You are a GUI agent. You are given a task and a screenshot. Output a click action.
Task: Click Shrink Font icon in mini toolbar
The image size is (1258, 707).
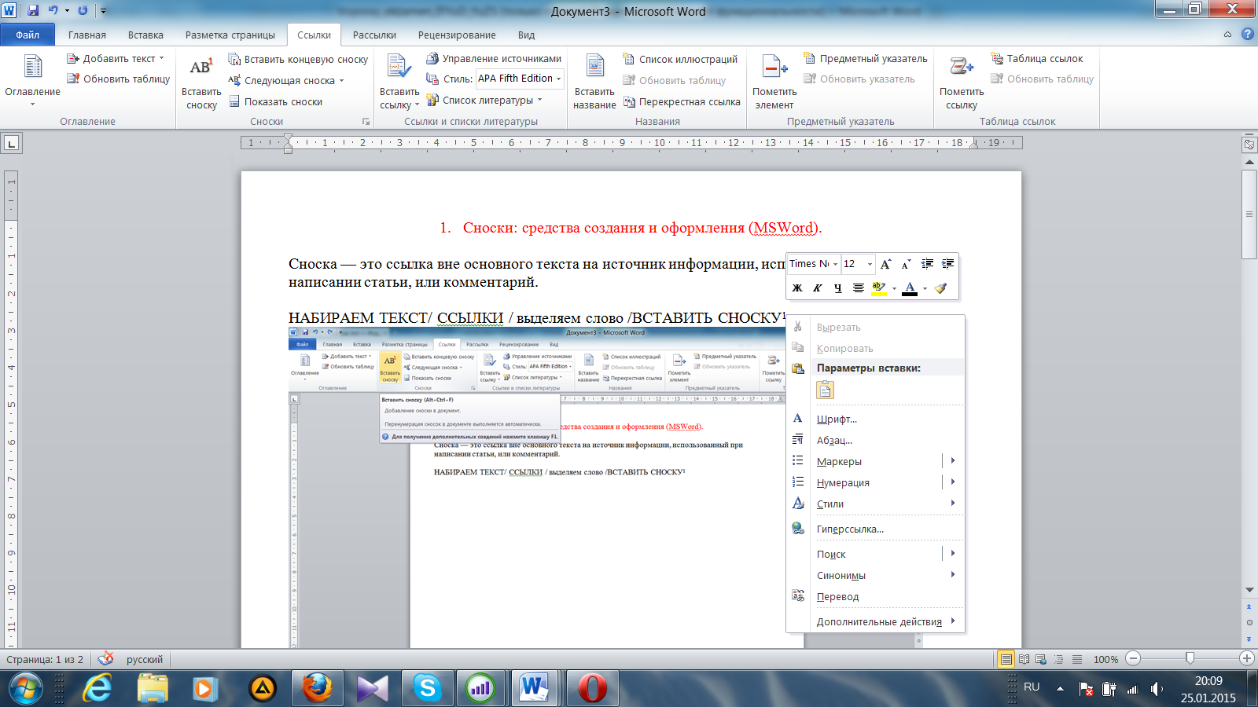pyautogui.click(x=906, y=264)
